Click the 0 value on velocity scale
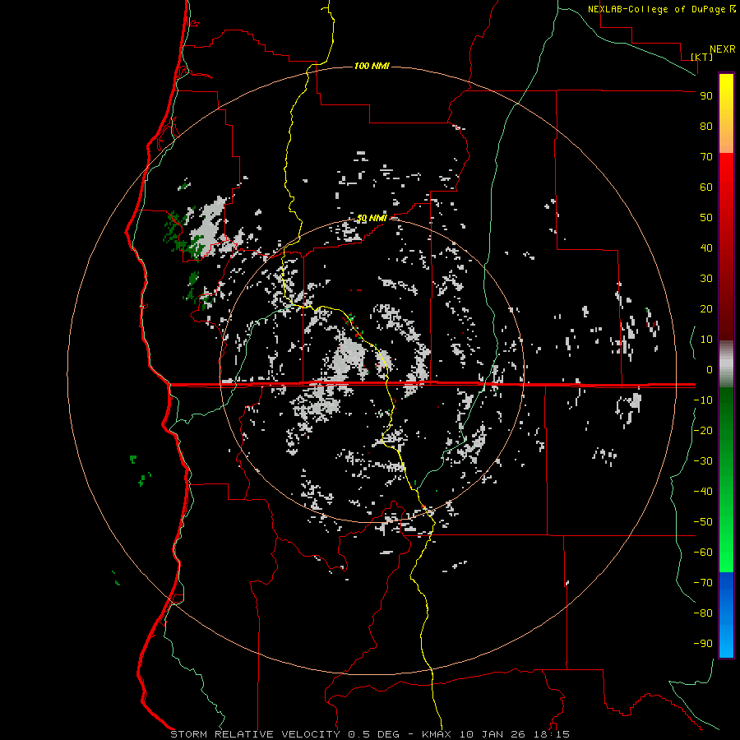Image resolution: width=740 pixels, height=740 pixels. (x=710, y=370)
